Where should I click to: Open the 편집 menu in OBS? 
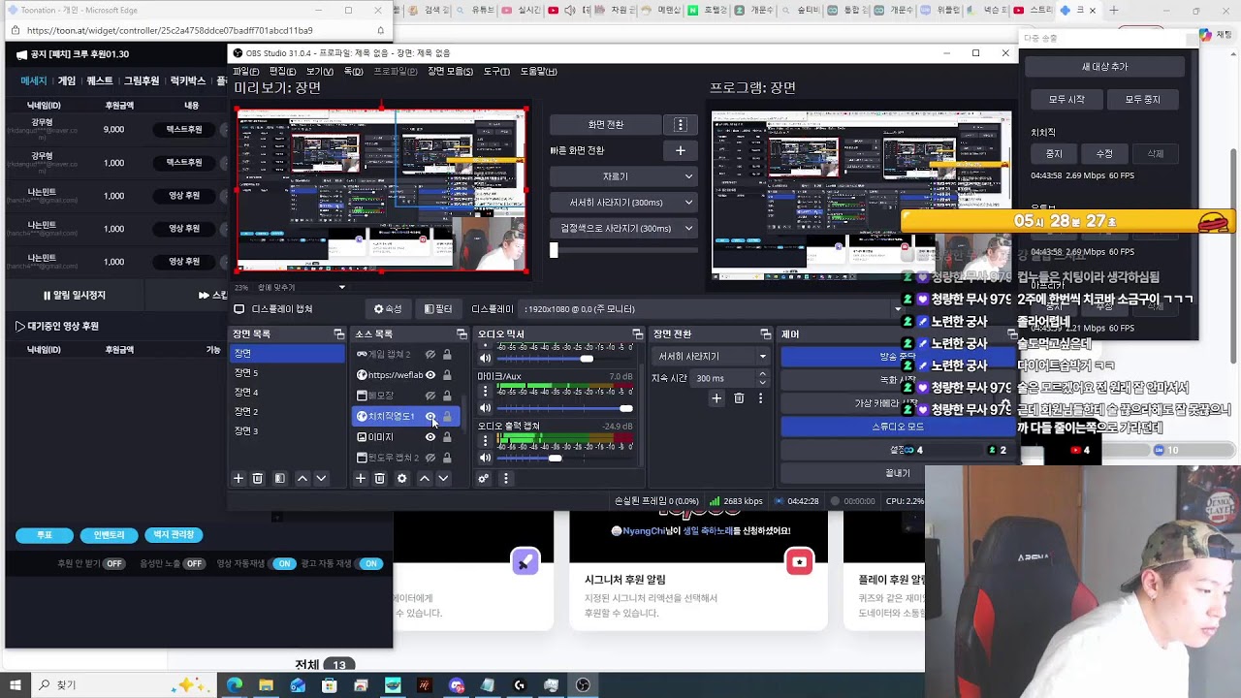282,72
